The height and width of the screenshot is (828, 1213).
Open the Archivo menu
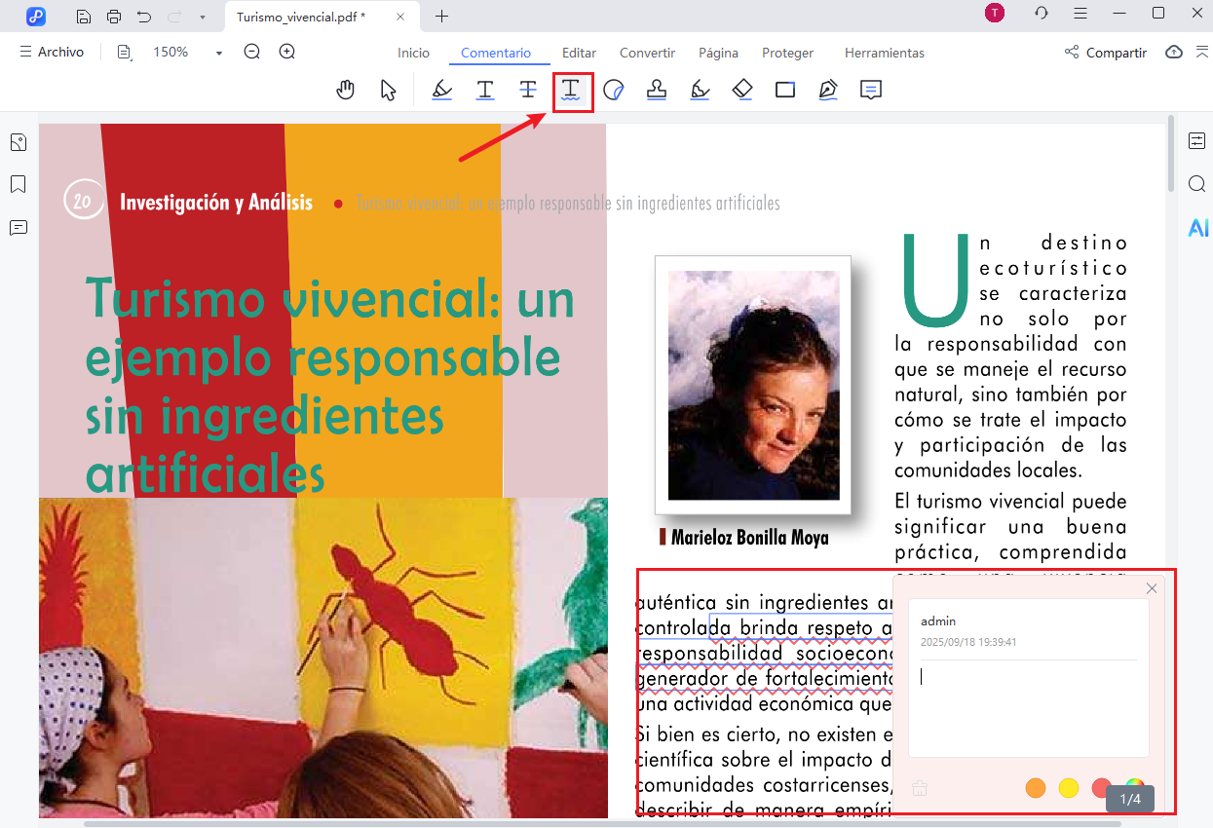click(x=52, y=53)
